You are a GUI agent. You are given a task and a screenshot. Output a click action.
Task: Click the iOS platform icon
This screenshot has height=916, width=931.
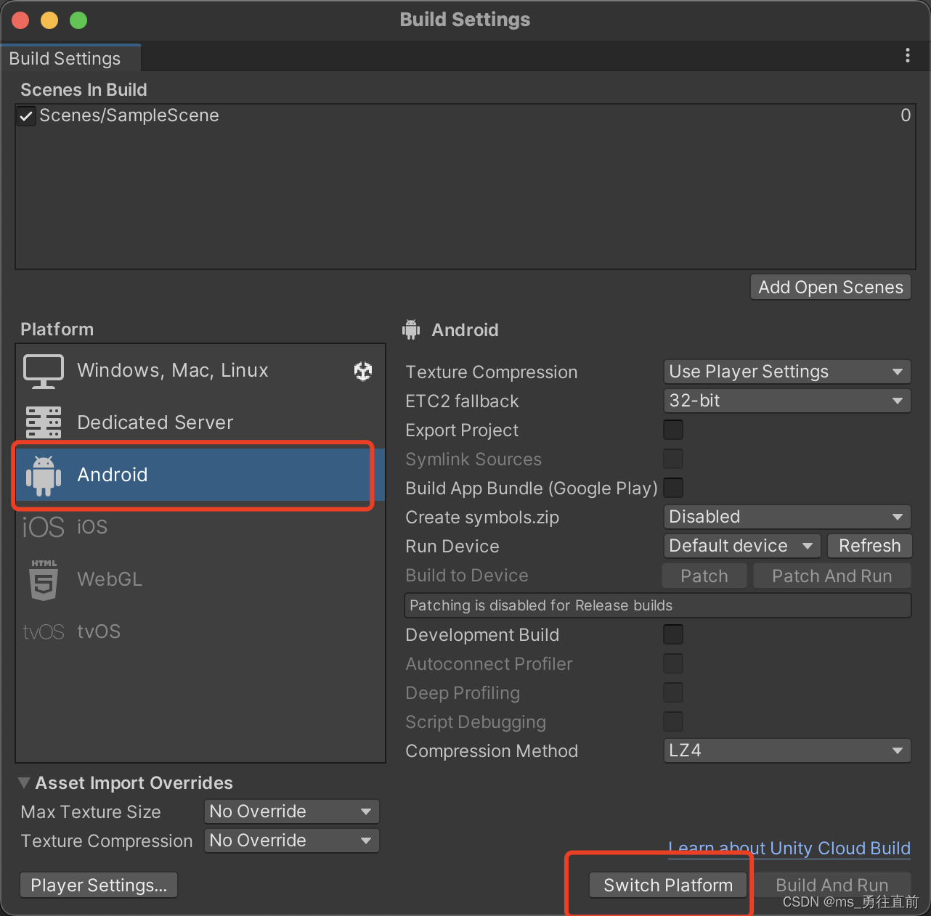[44, 527]
